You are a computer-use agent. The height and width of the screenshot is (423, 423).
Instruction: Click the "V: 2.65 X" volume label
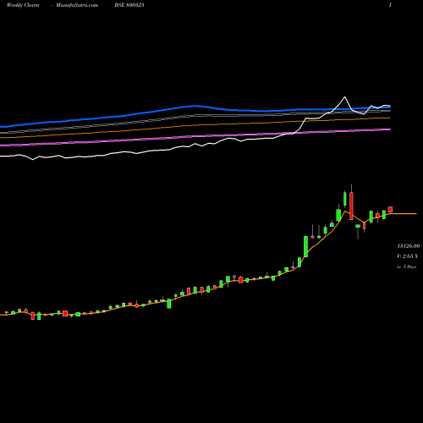[x=408, y=256]
